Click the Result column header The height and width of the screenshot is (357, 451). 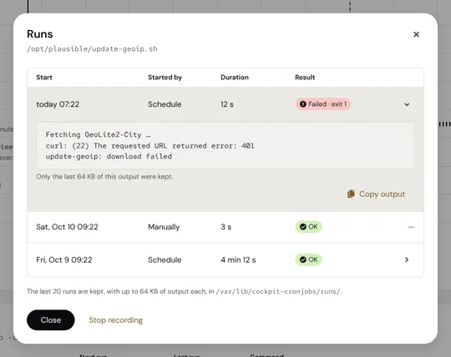[305, 78]
